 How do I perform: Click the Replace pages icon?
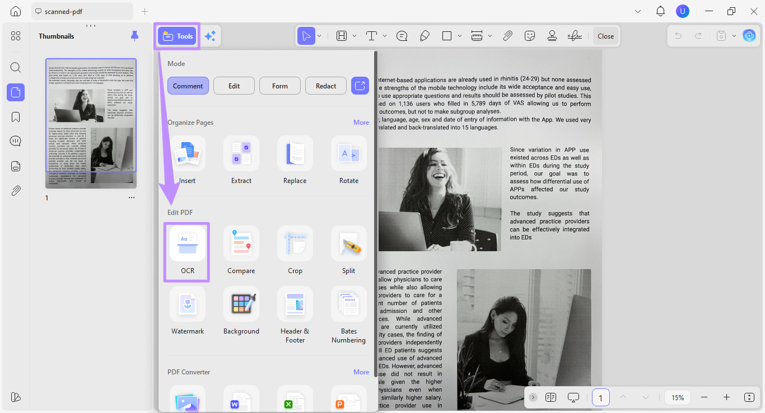pos(295,153)
